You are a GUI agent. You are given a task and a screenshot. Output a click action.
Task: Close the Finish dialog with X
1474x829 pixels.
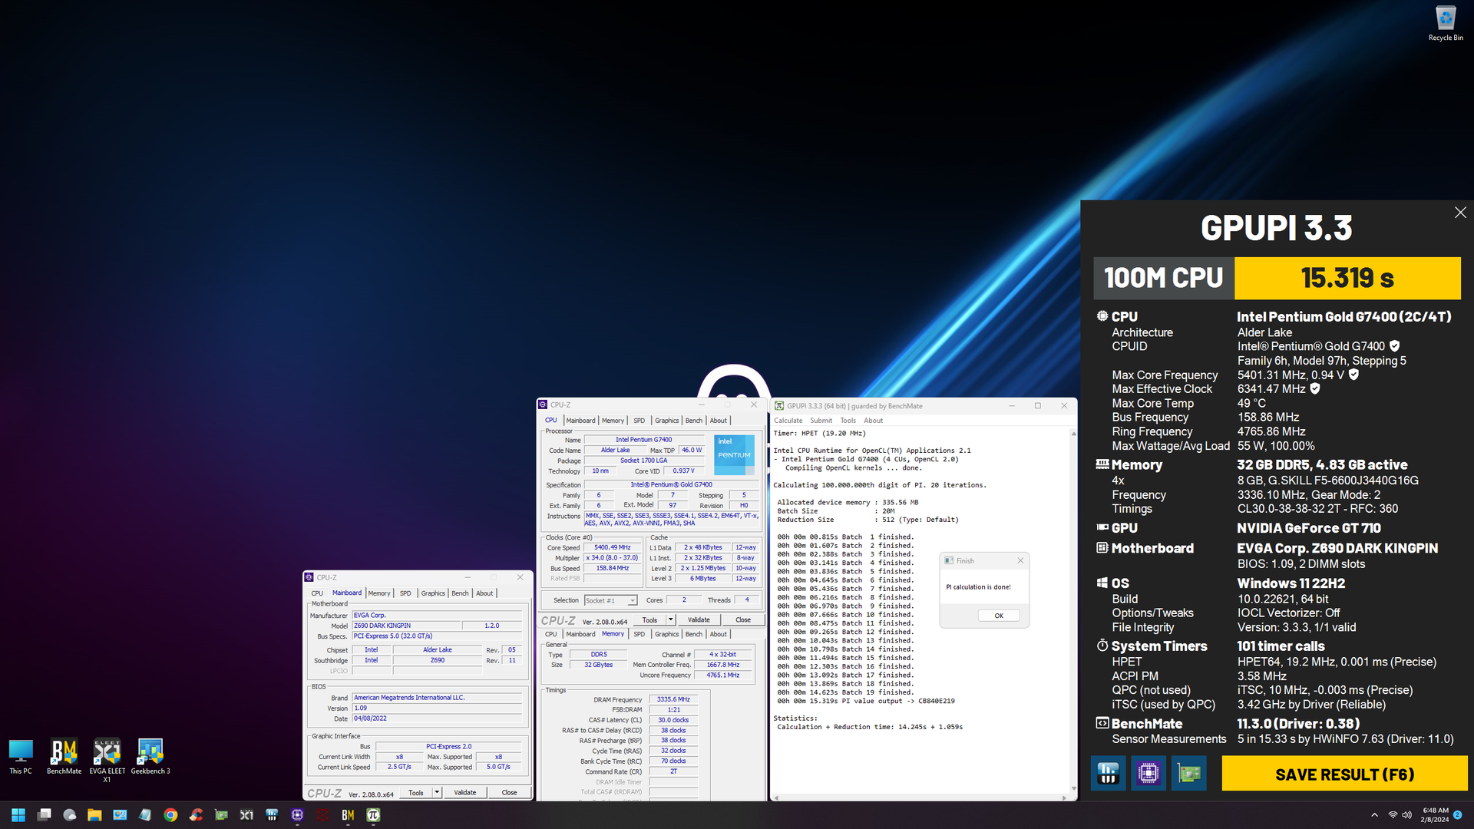(1020, 560)
